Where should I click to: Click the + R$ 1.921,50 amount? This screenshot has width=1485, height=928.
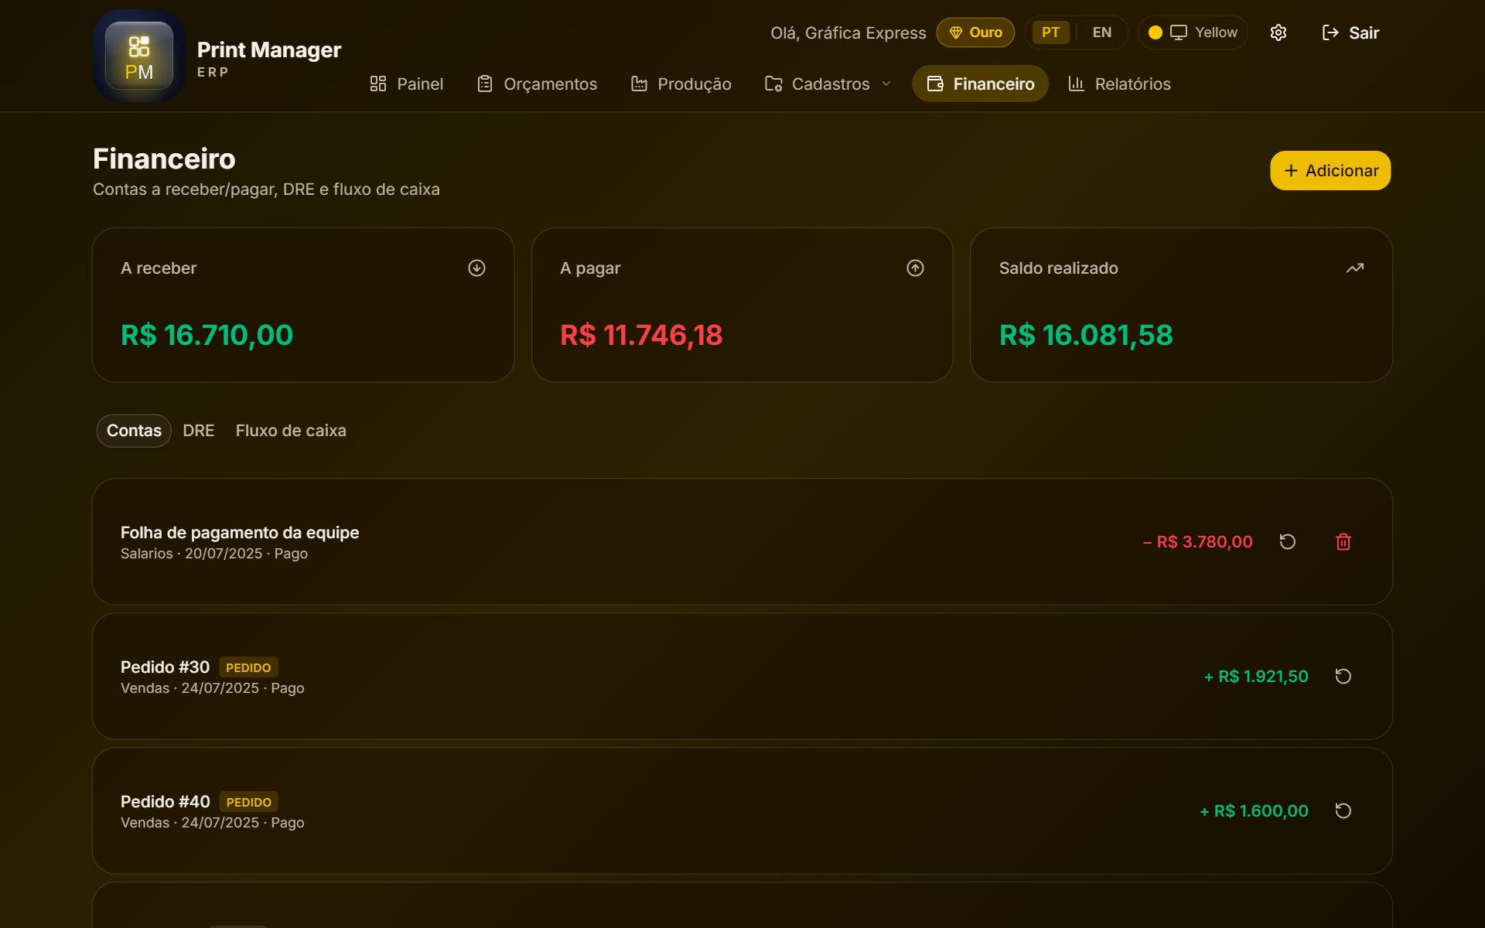tap(1256, 676)
